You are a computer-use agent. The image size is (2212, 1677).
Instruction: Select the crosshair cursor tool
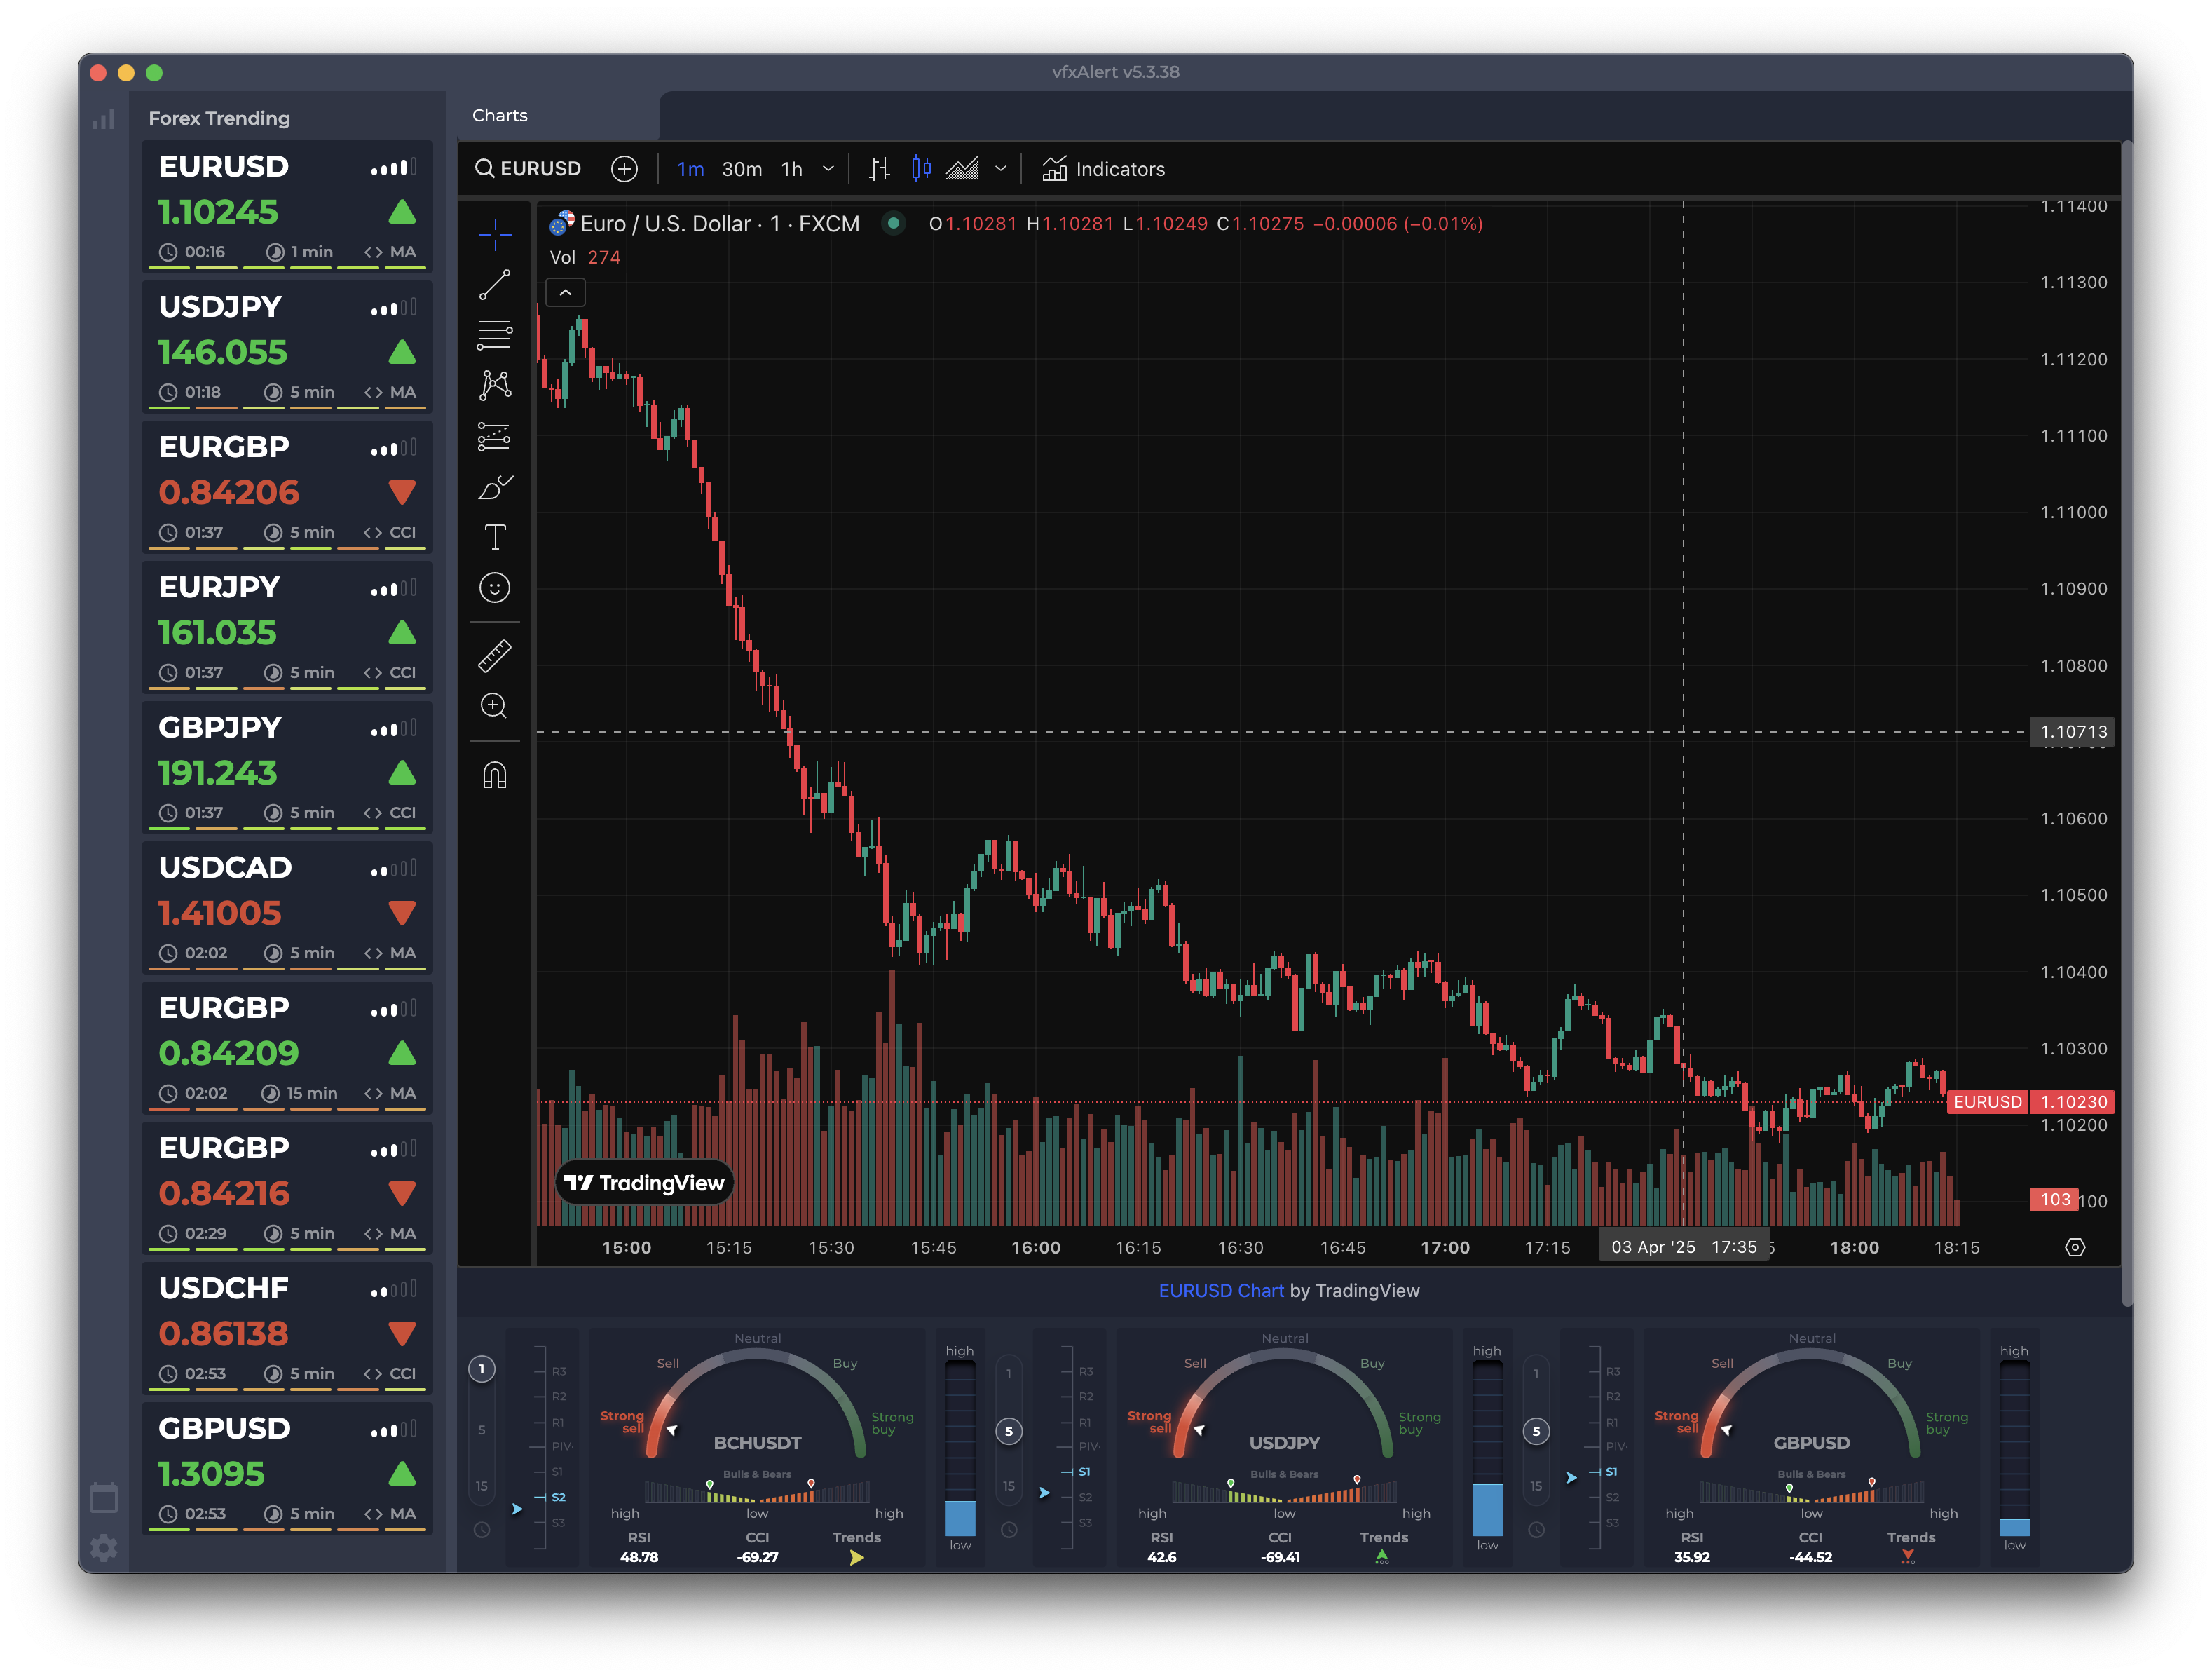494,234
